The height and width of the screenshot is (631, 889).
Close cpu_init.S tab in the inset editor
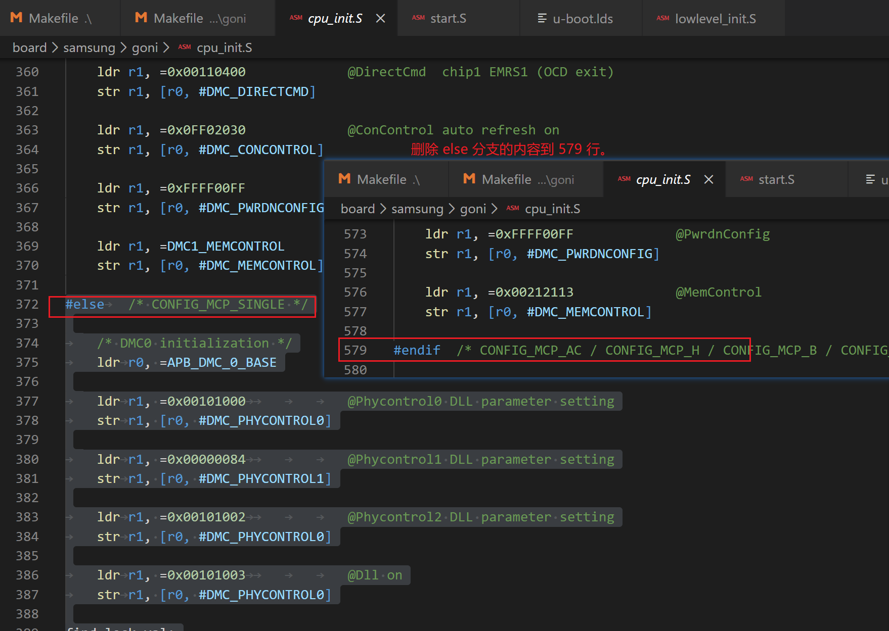click(x=709, y=179)
